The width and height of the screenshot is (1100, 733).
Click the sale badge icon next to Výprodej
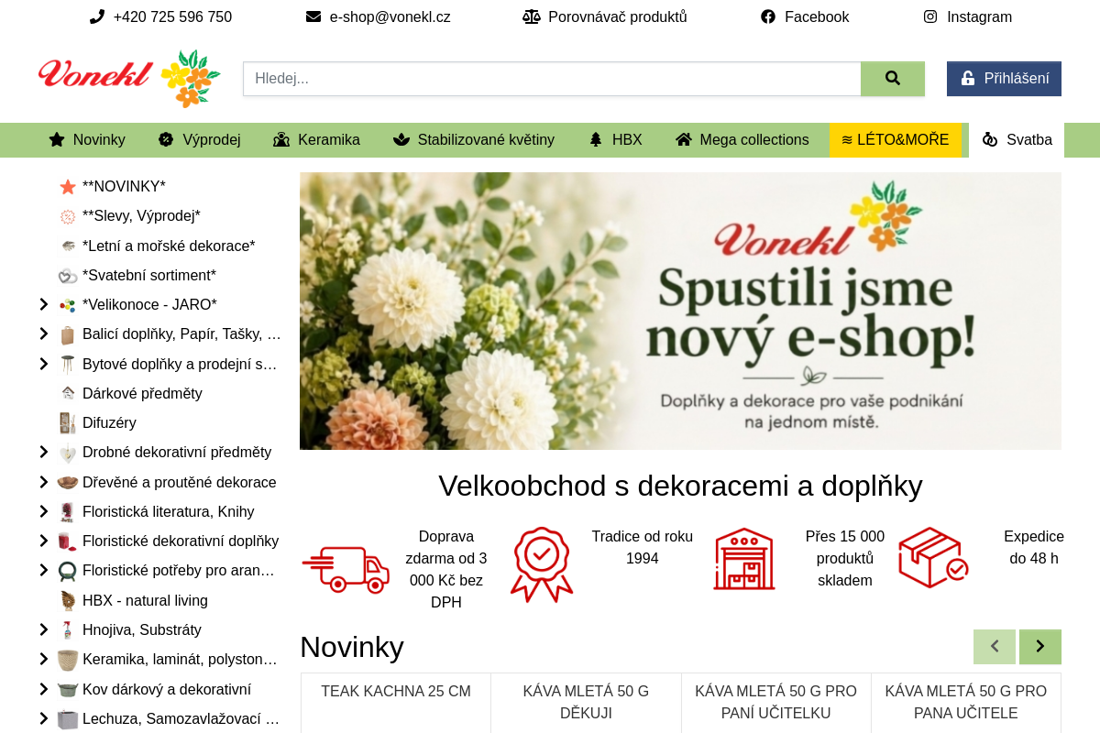point(166,139)
